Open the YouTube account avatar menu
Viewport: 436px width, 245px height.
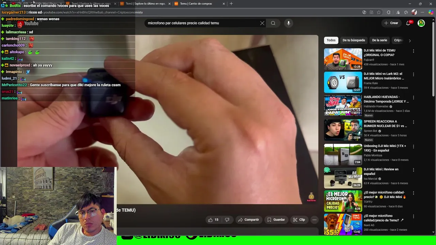pyautogui.click(x=421, y=23)
